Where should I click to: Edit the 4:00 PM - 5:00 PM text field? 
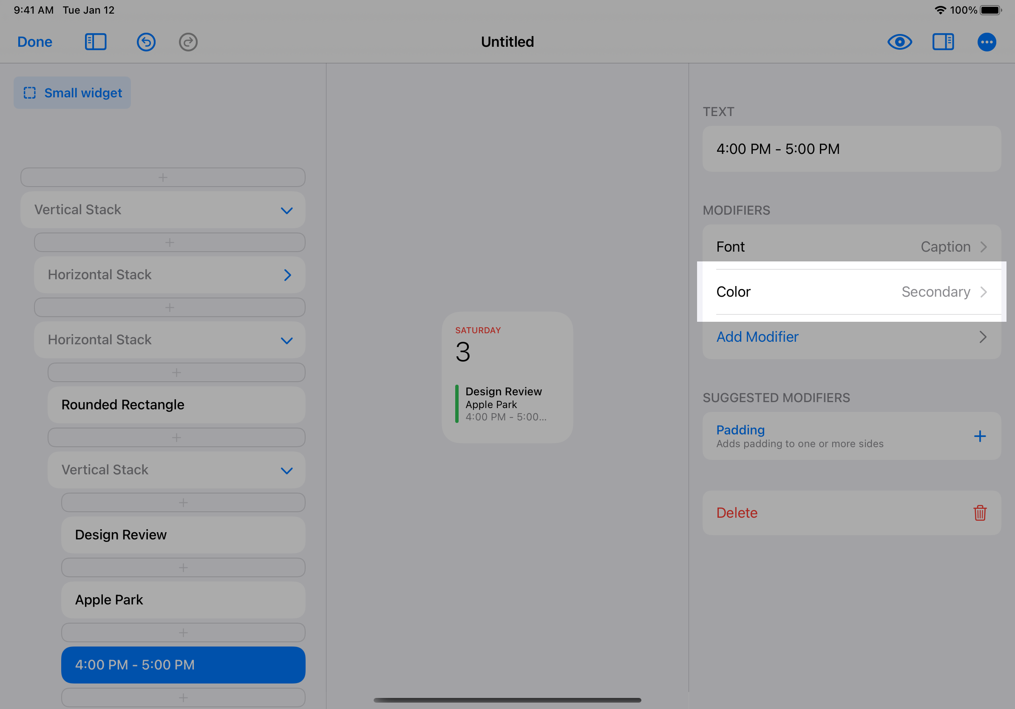(x=851, y=149)
